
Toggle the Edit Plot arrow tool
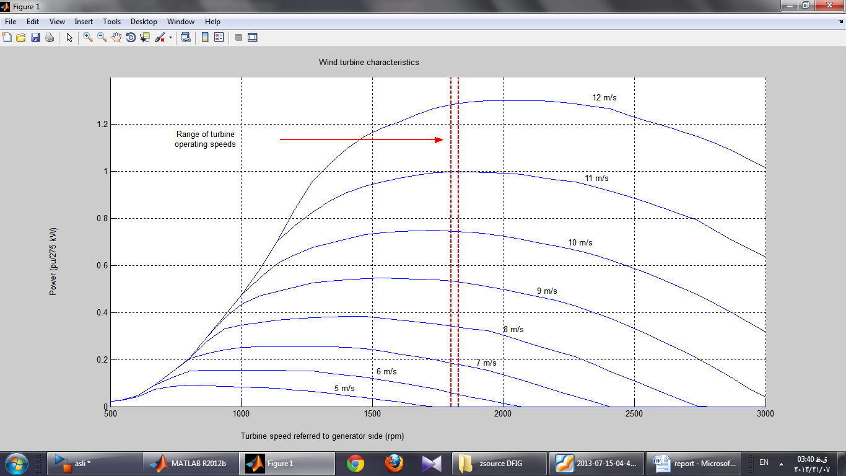pos(69,38)
